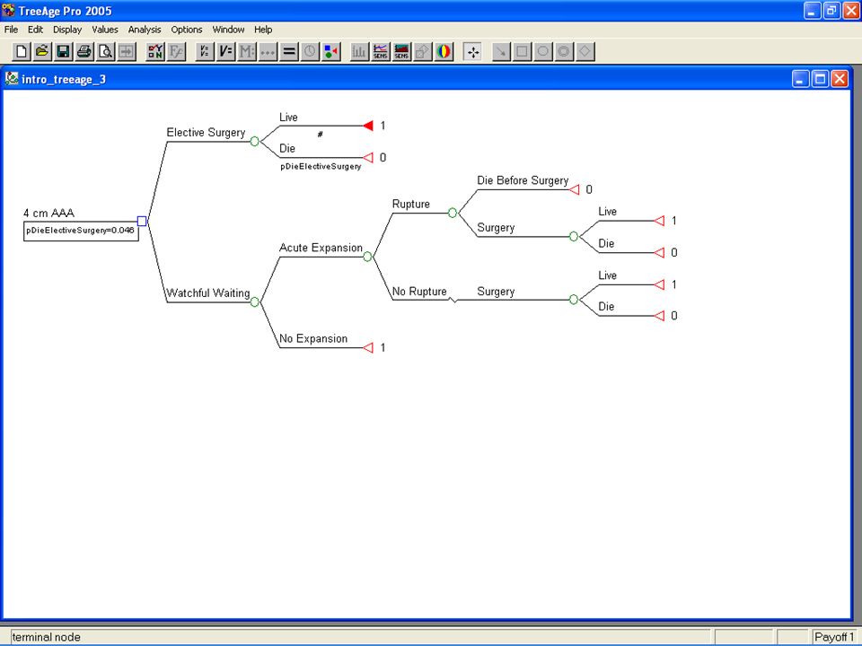
Task: Select the double-circle Markov node tool
Action: (x=564, y=52)
